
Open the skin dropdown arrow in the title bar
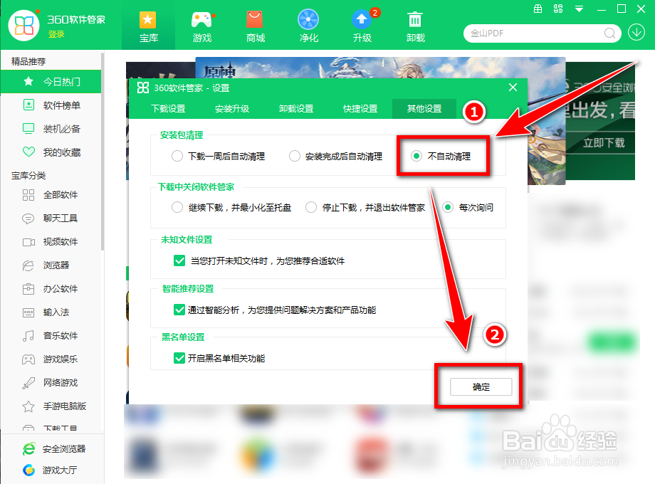(577, 9)
